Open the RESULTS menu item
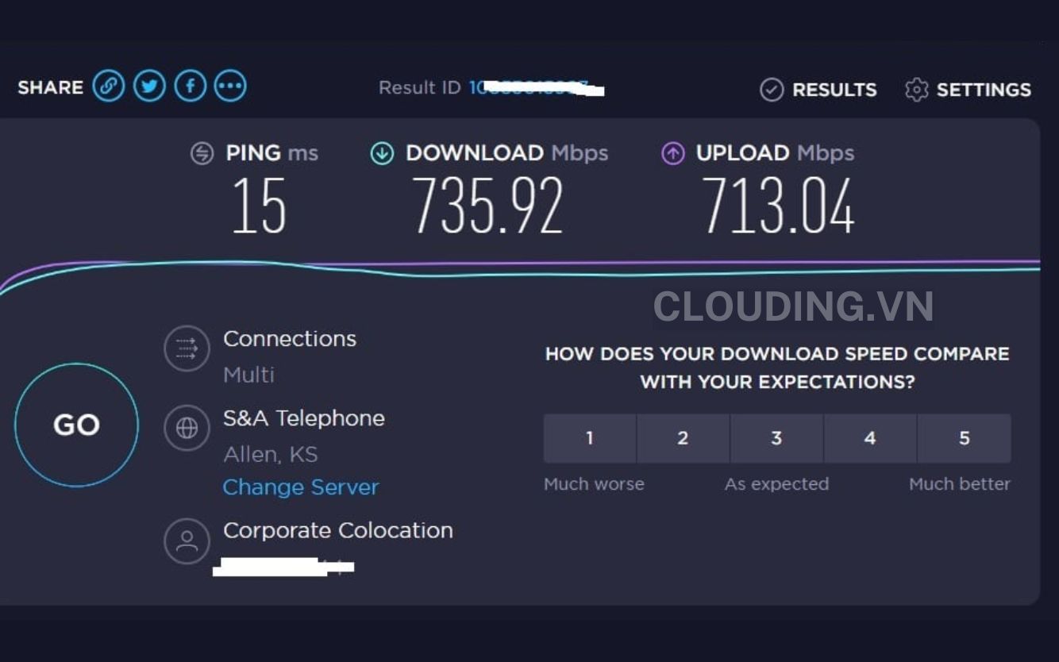 tap(834, 90)
